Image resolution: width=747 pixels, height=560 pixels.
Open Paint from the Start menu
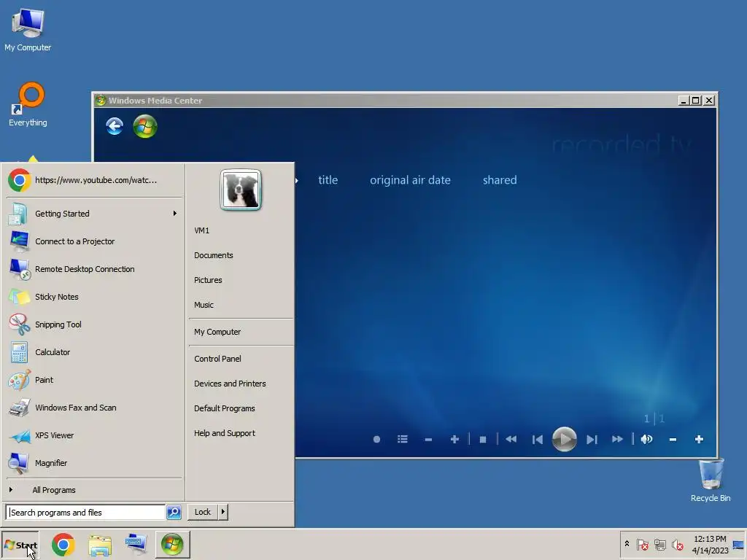[x=94, y=380]
